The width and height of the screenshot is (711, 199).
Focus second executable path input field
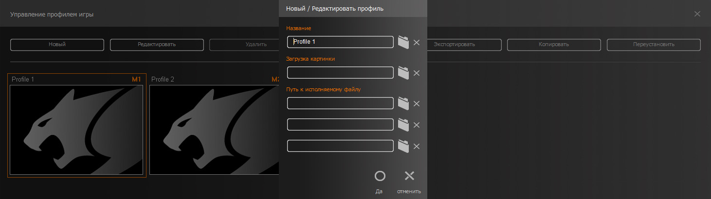click(340, 125)
